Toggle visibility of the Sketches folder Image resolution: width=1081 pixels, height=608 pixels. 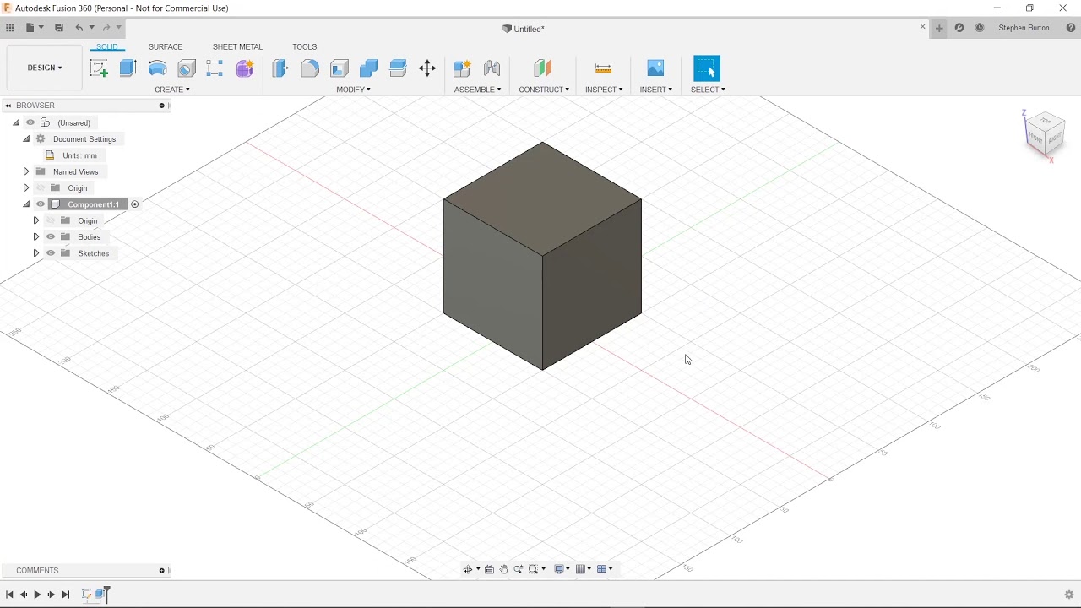coord(51,253)
